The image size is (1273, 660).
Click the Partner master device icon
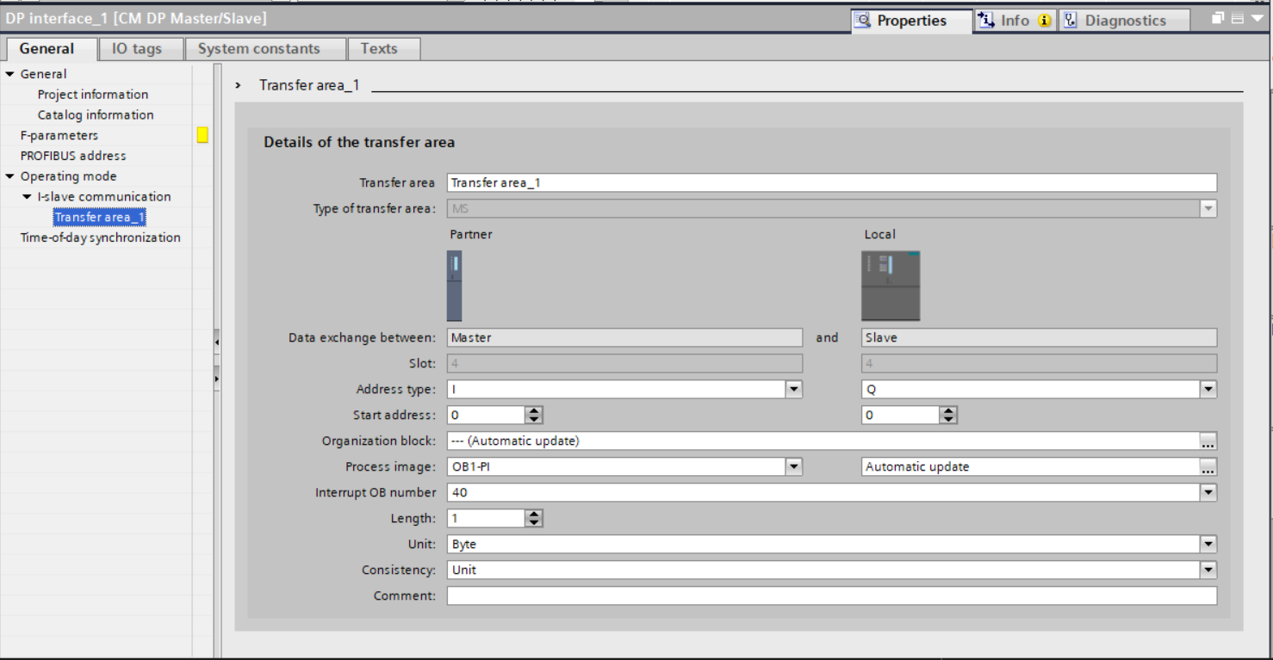click(454, 286)
